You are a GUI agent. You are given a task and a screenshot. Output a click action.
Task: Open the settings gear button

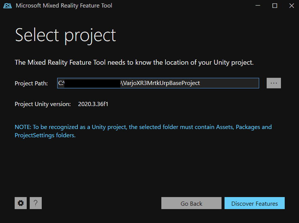[x=21, y=203]
